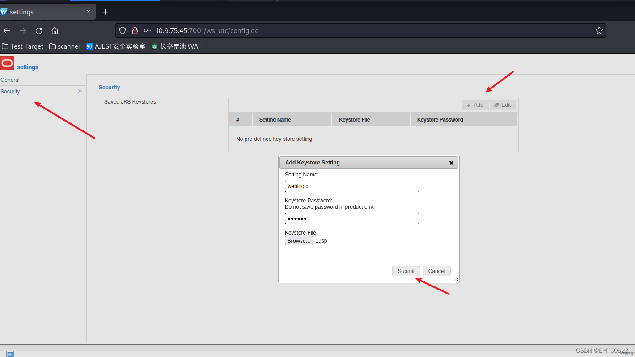Go back with the browser back arrow
635x357 pixels.
[7, 30]
